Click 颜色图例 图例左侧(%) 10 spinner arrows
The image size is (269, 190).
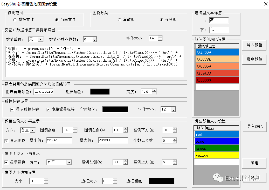126,130
